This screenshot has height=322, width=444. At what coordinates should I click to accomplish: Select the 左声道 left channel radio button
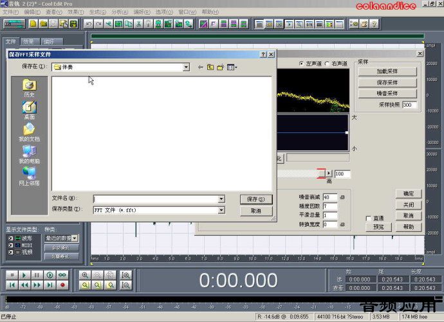301,64
